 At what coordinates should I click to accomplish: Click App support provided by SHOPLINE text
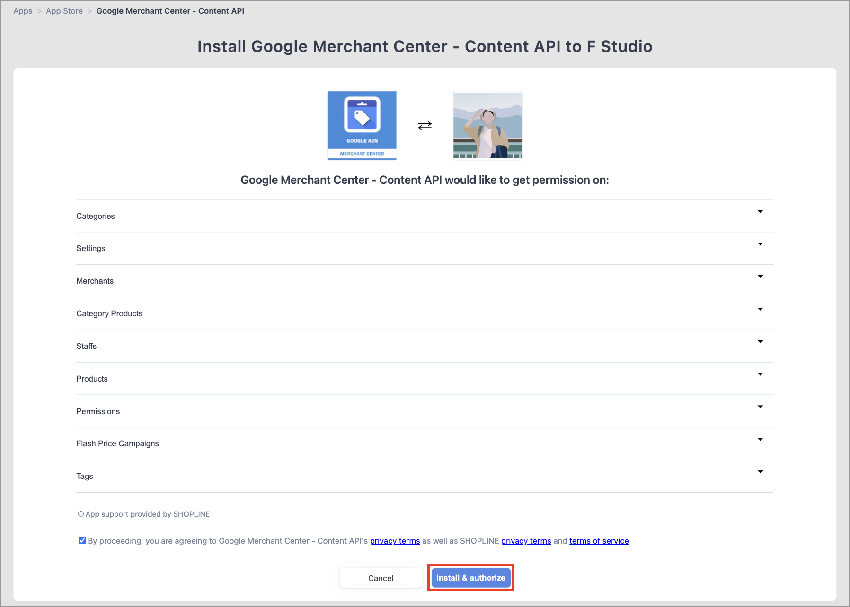tap(148, 514)
